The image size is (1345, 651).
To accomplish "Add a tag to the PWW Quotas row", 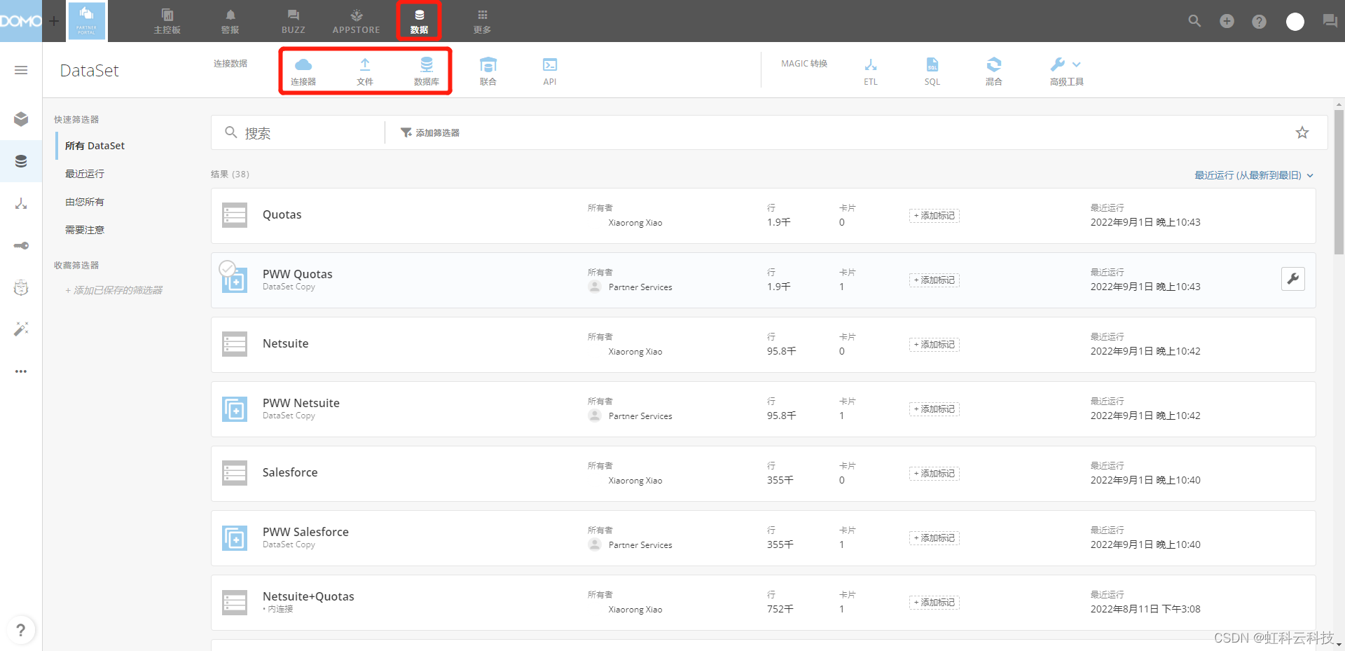I will (x=934, y=280).
